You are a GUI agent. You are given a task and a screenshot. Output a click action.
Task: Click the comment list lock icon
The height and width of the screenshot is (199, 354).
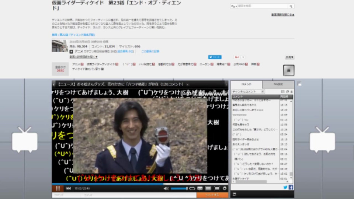[291, 92]
